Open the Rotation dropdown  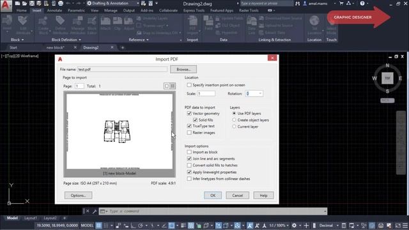click(x=260, y=94)
